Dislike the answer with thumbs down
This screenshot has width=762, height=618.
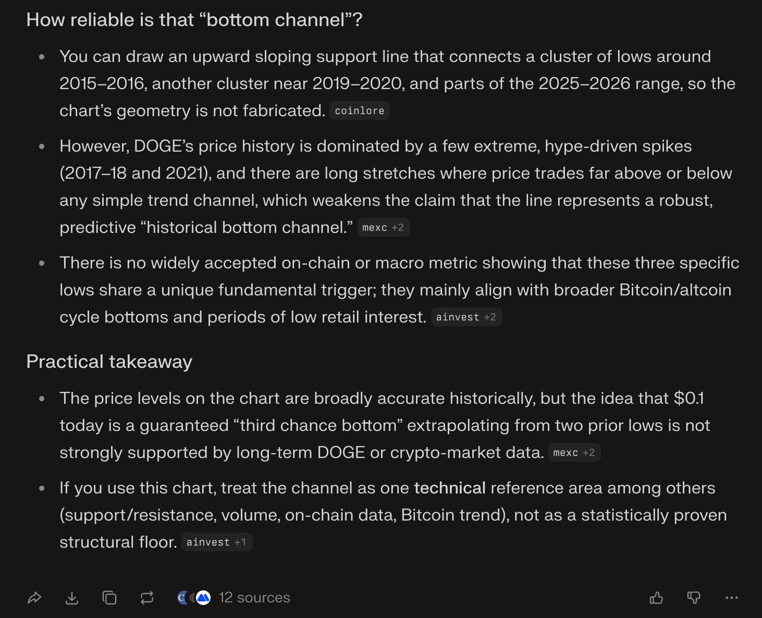[x=694, y=598]
